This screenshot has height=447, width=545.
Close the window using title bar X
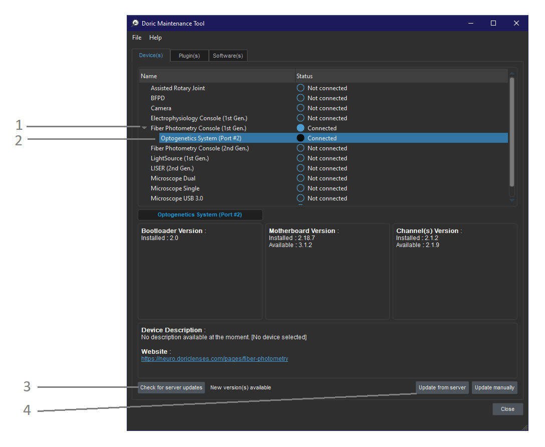(516, 23)
